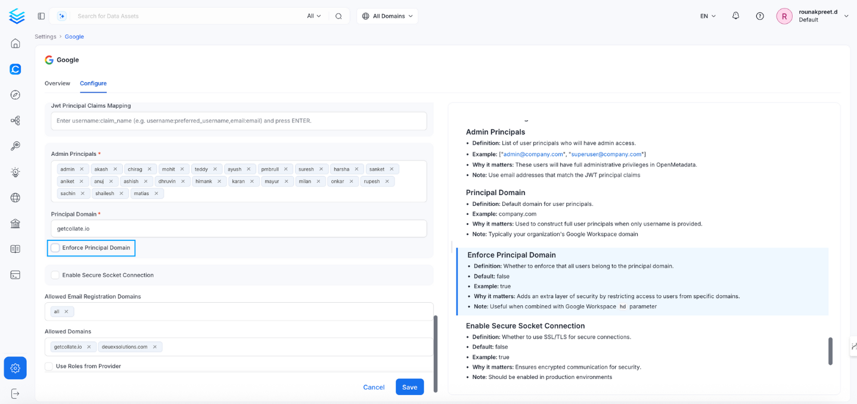
Task: Click the Cancel button
Action: click(374, 387)
